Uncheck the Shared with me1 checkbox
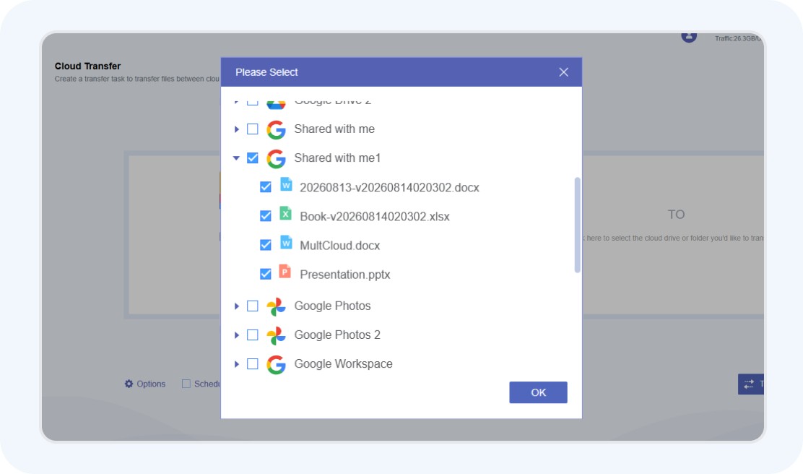 pos(253,158)
